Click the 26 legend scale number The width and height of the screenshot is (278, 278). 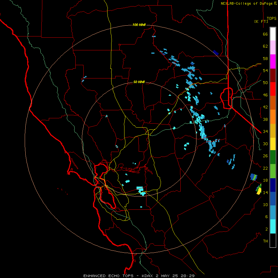click(x=265, y=156)
